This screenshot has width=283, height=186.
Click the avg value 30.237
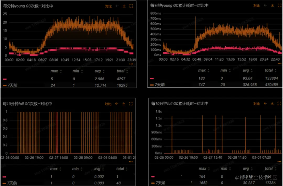pyautogui.click(x=249, y=183)
